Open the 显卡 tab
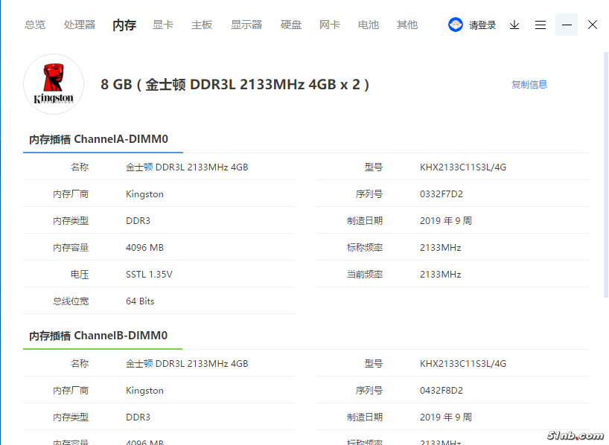The width and height of the screenshot is (609, 445). (x=163, y=25)
